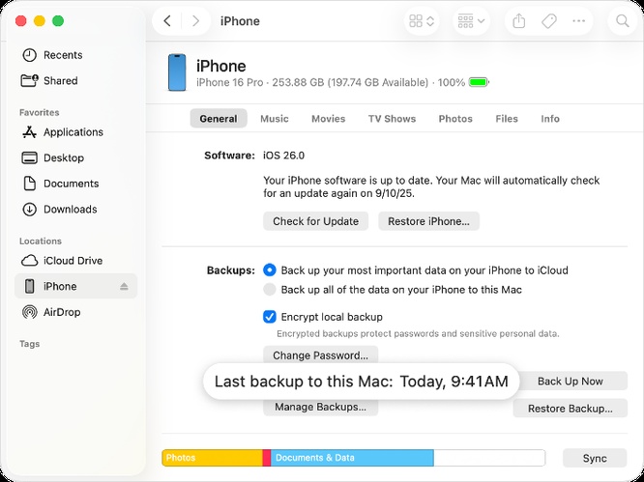Click the Change Password... button

coord(320,355)
